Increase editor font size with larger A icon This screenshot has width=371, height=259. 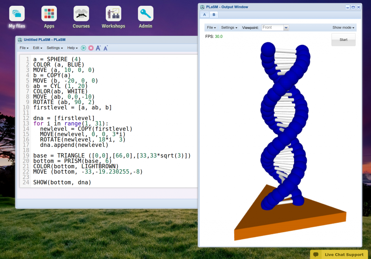tap(98, 48)
